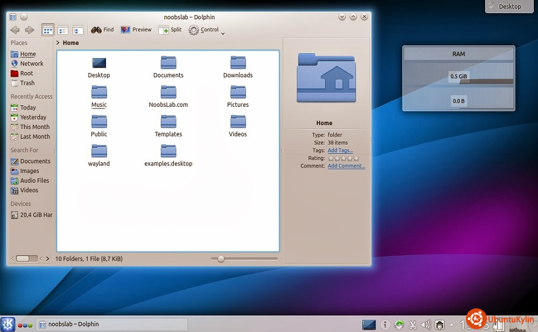The width and height of the screenshot is (538, 332).
Task: Toggle the Preview toolbar button
Action: click(136, 30)
